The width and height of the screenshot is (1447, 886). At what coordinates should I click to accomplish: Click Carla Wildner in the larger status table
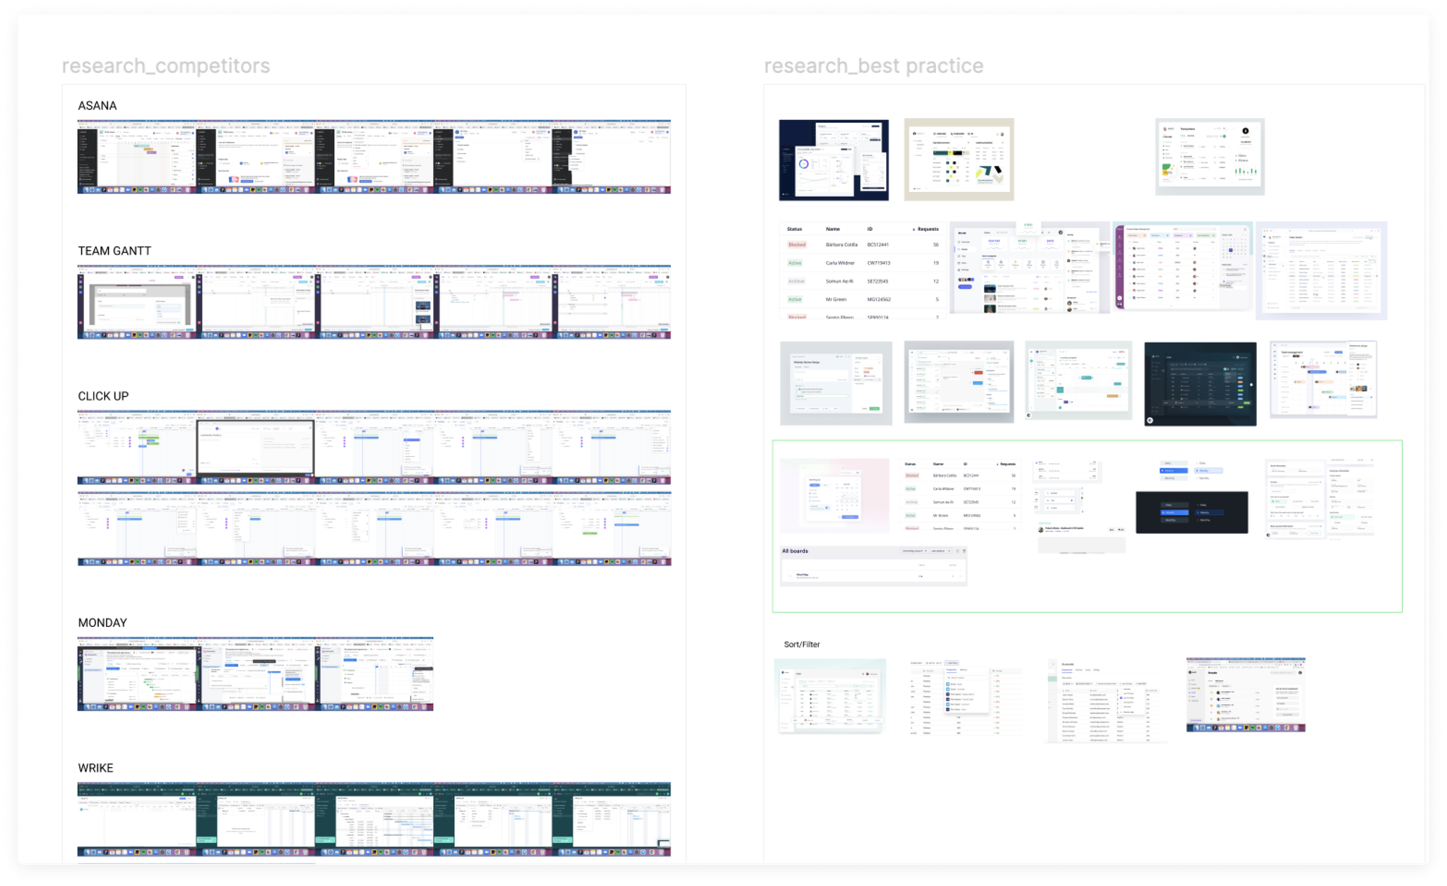[840, 263]
